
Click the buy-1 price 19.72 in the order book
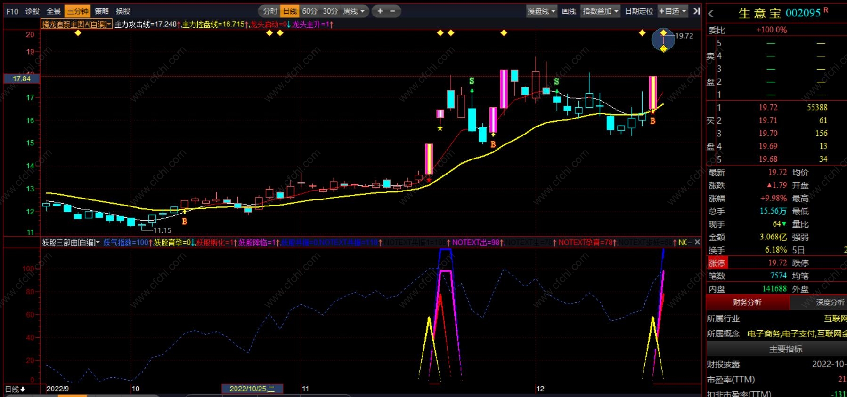click(768, 107)
